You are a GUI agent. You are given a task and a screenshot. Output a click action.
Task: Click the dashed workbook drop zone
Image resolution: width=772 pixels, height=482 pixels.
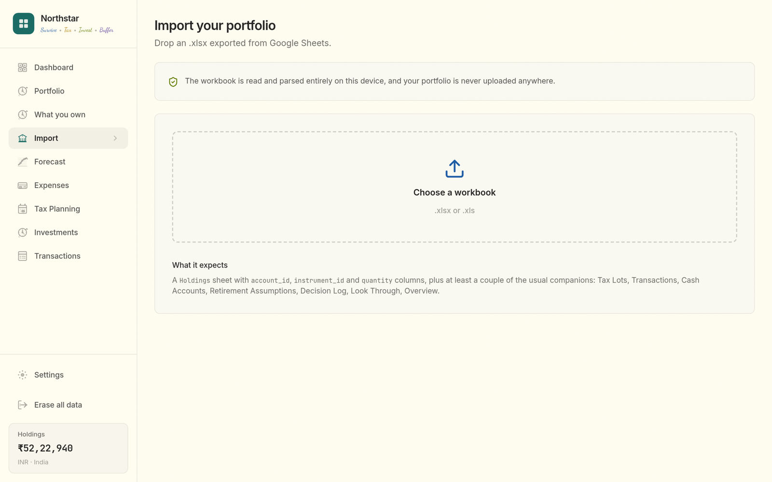tap(455, 187)
